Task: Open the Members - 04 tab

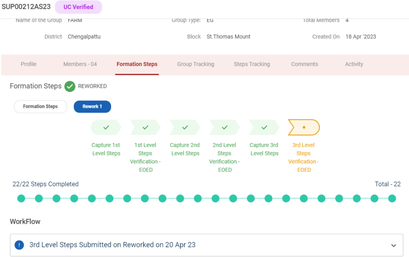Action: [x=80, y=64]
